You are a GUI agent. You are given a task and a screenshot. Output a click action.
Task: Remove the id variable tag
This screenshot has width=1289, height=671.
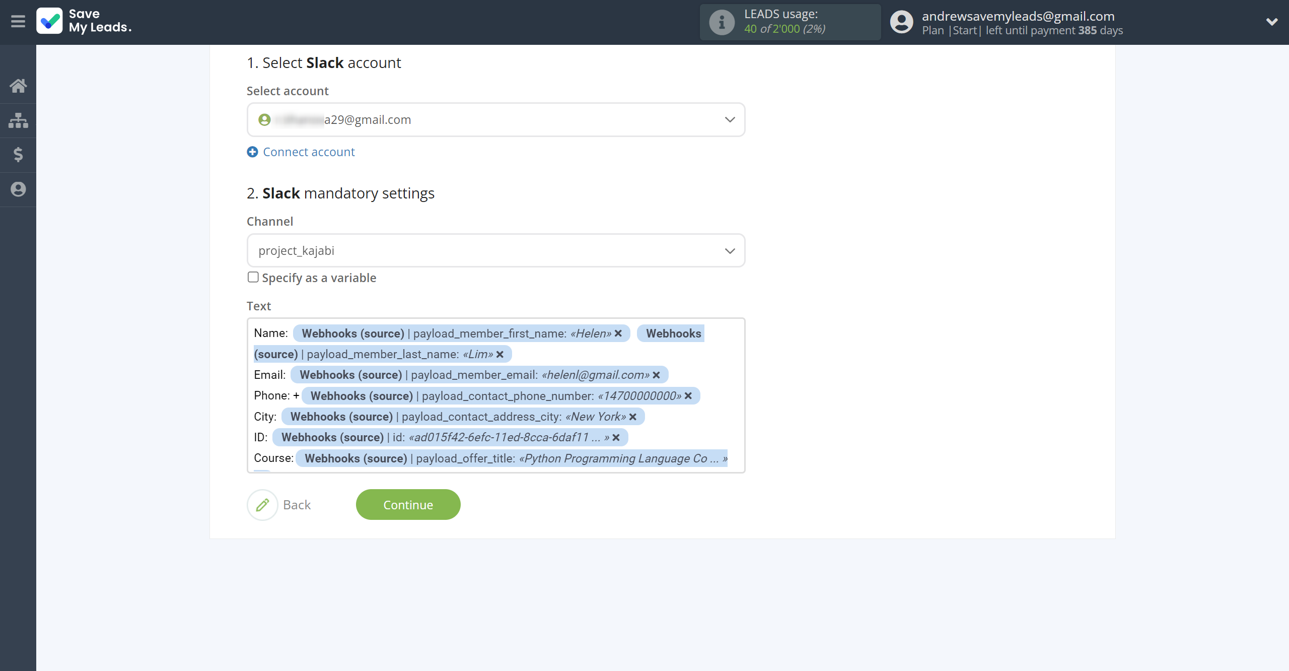pos(616,438)
